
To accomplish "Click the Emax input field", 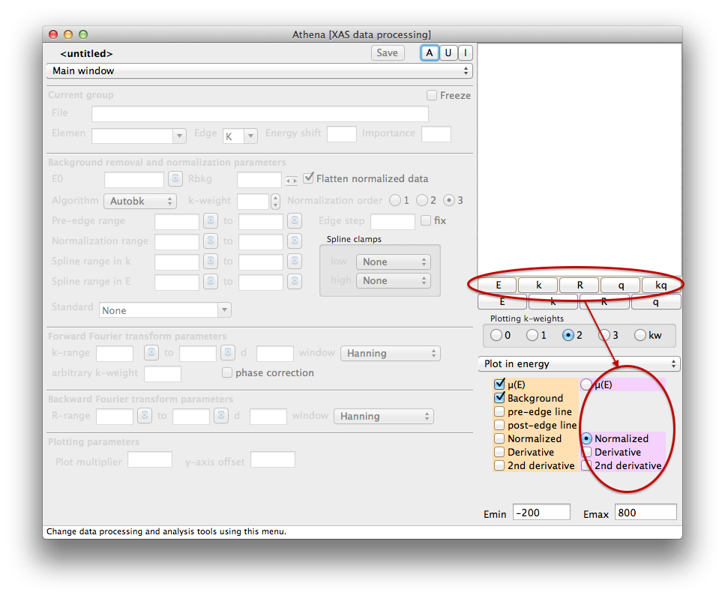I will click(x=646, y=512).
